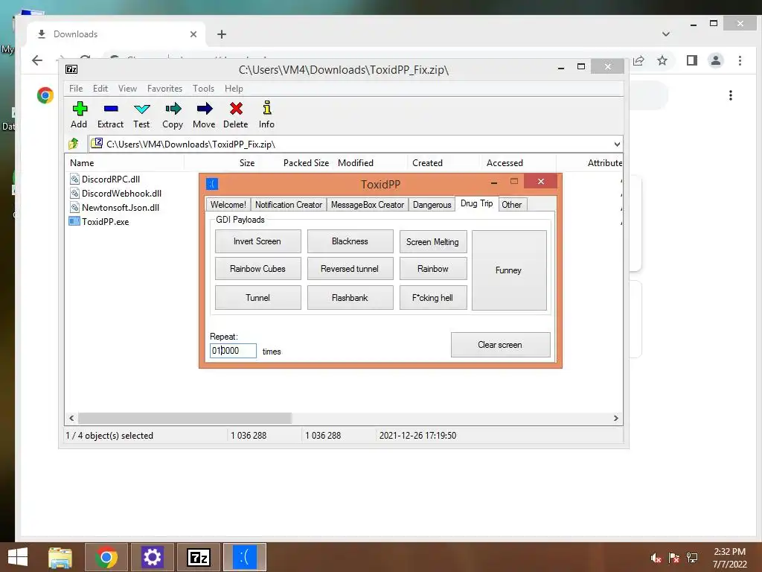Sort by the Name column header
Image resolution: width=762 pixels, height=572 pixels.
(x=82, y=163)
